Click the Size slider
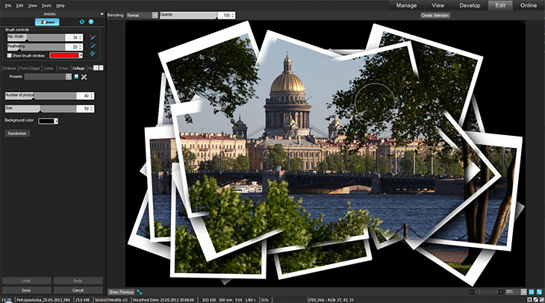This screenshot has height=303, width=545. click(x=40, y=108)
